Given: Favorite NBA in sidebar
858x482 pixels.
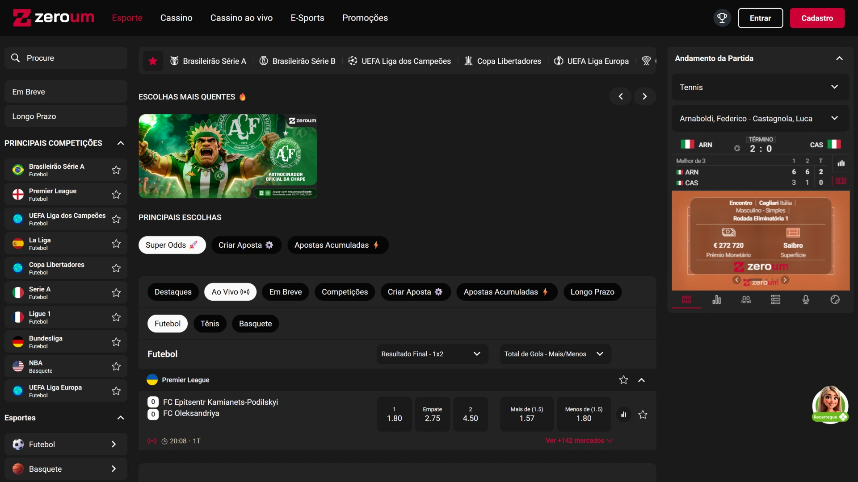Looking at the screenshot, I should (x=116, y=366).
